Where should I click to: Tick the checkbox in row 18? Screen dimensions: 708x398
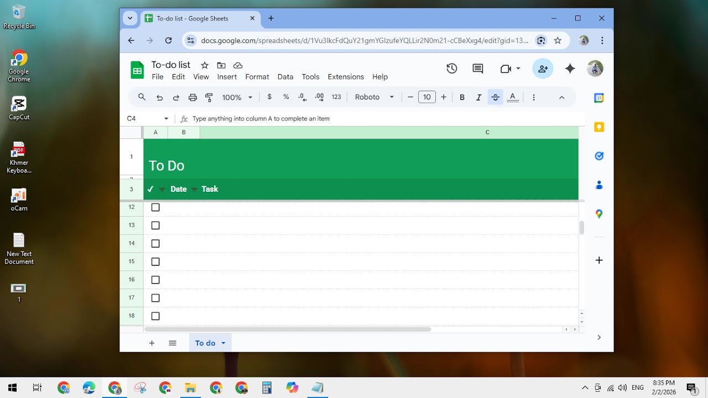pyautogui.click(x=155, y=316)
